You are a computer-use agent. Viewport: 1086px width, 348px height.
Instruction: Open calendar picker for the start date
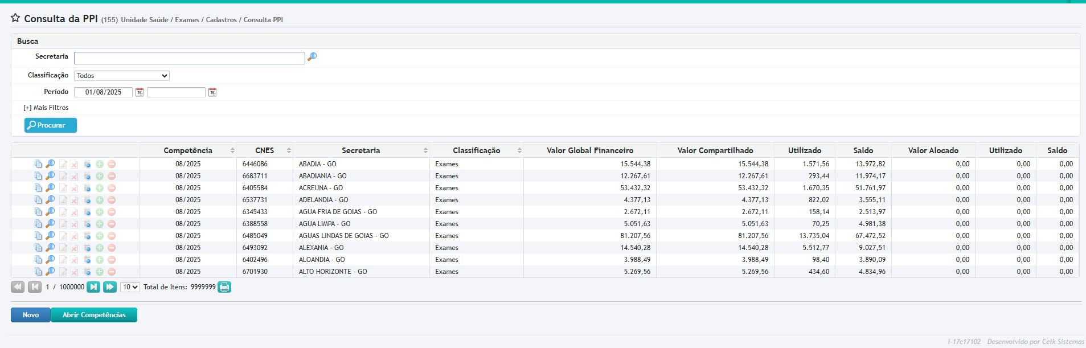coord(140,92)
